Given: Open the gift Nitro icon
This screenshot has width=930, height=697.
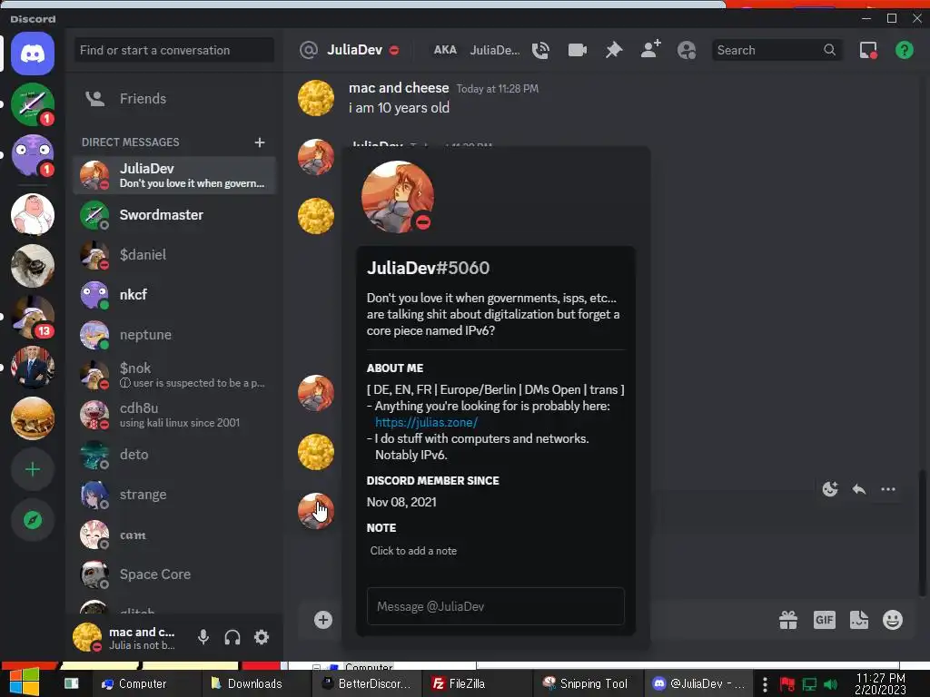Looking at the screenshot, I should 788,620.
